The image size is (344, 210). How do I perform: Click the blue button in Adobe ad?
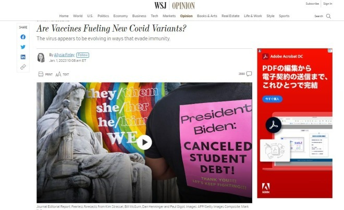pos(272,99)
